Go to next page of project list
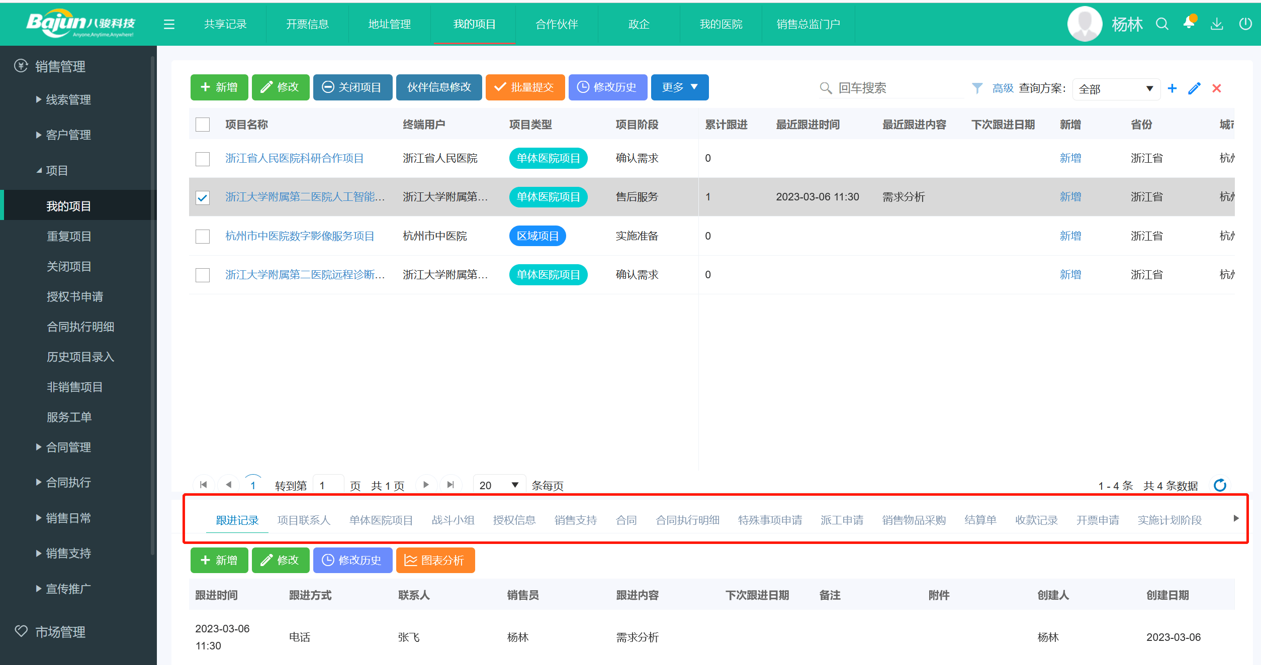 point(426,485)
